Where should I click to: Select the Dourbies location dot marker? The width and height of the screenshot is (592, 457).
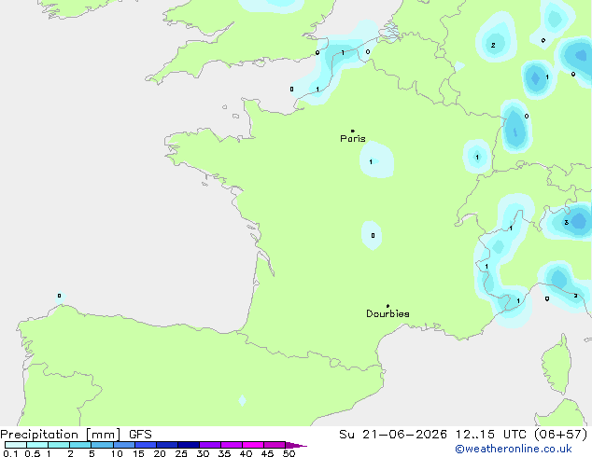[388, 306]
